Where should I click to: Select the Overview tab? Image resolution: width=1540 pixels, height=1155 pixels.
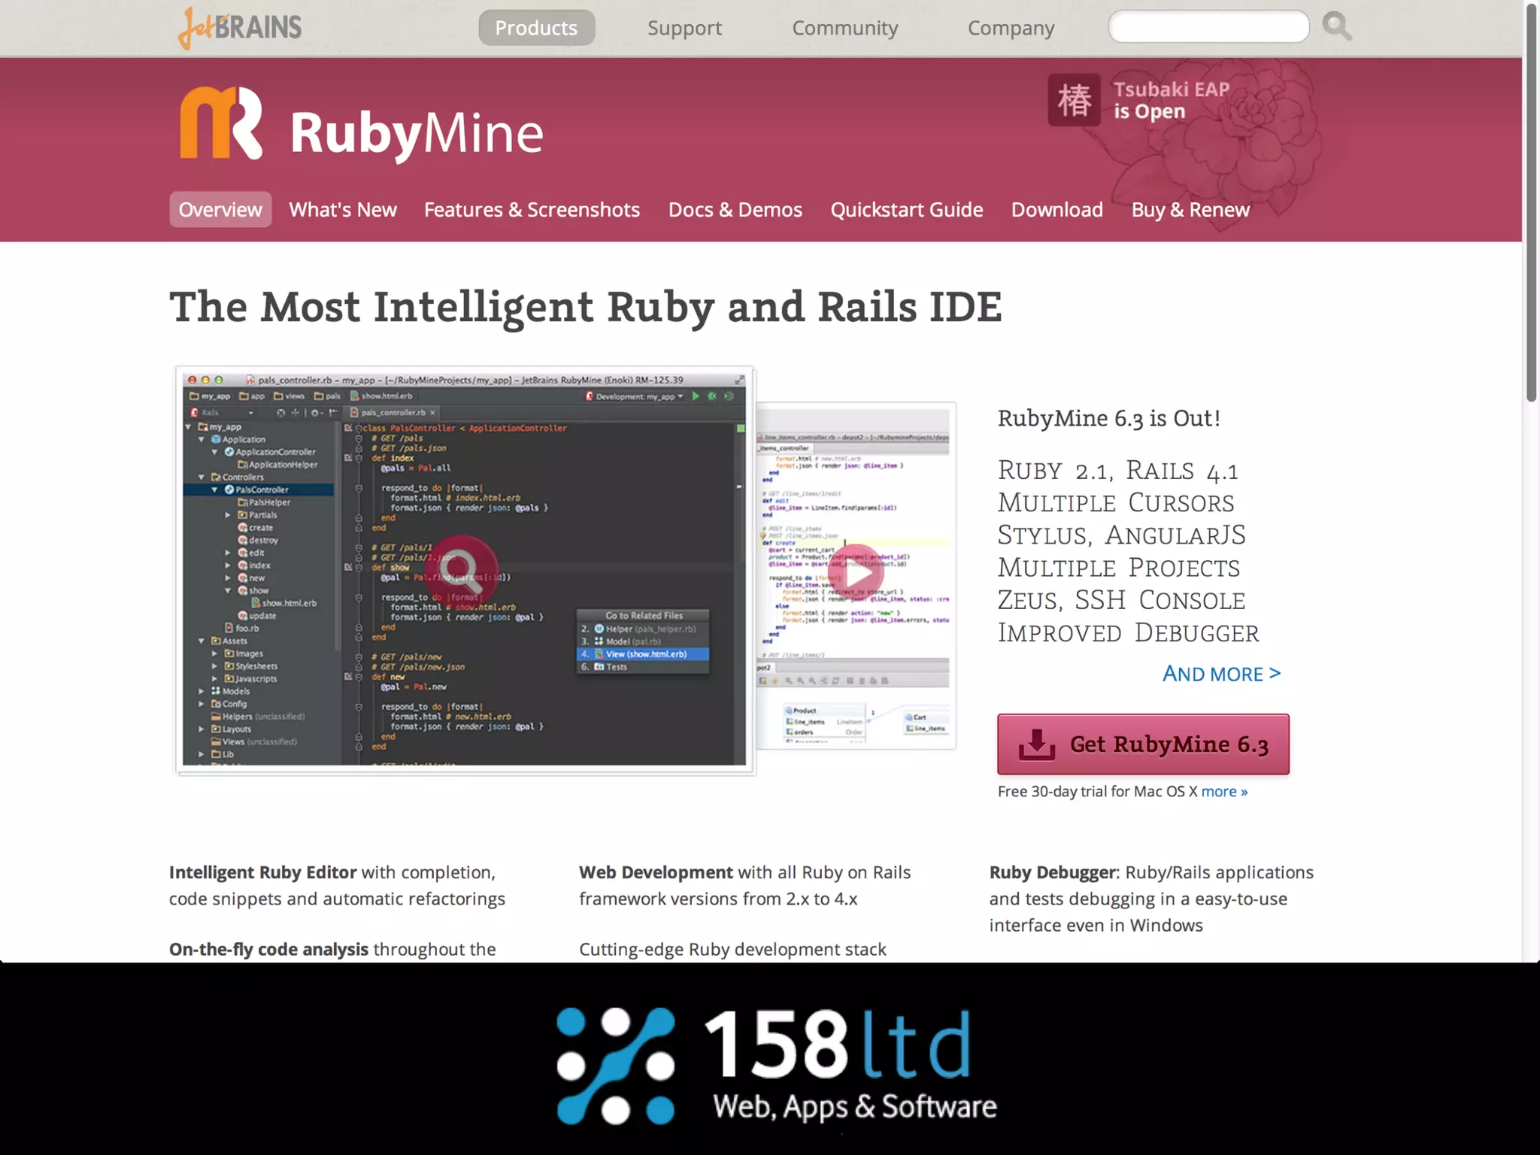tap(220, 209)
